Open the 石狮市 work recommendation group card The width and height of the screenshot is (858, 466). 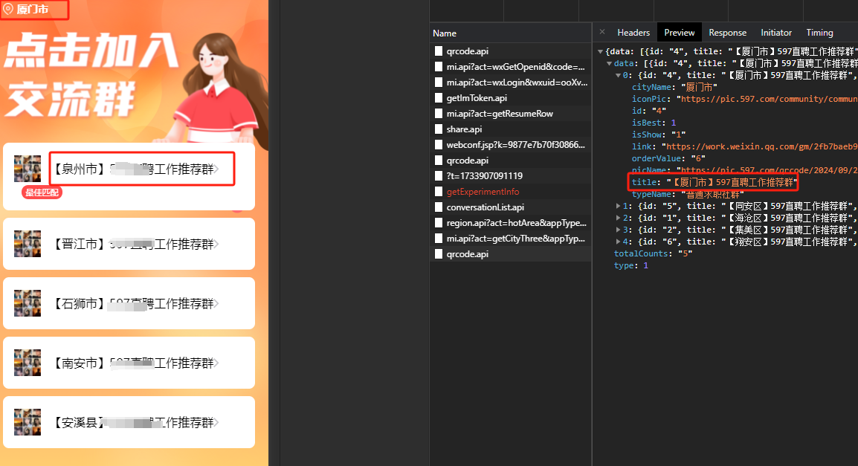click(129, 303)
